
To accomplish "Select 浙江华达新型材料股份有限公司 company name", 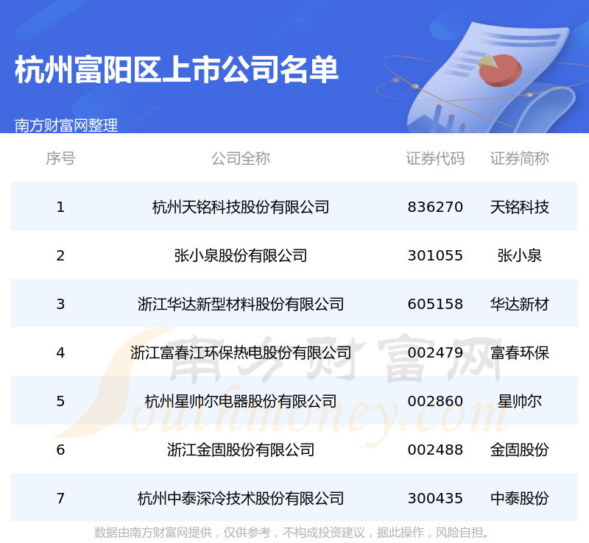I will [x=241, y=304].
